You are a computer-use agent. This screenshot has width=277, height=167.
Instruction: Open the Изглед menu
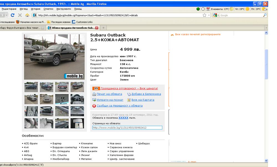click(x=24, y=9)
